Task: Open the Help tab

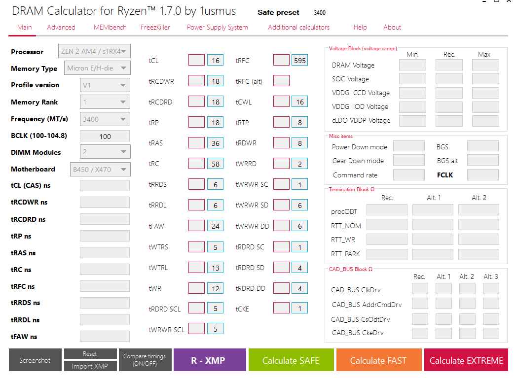Action: pos(360,27)
